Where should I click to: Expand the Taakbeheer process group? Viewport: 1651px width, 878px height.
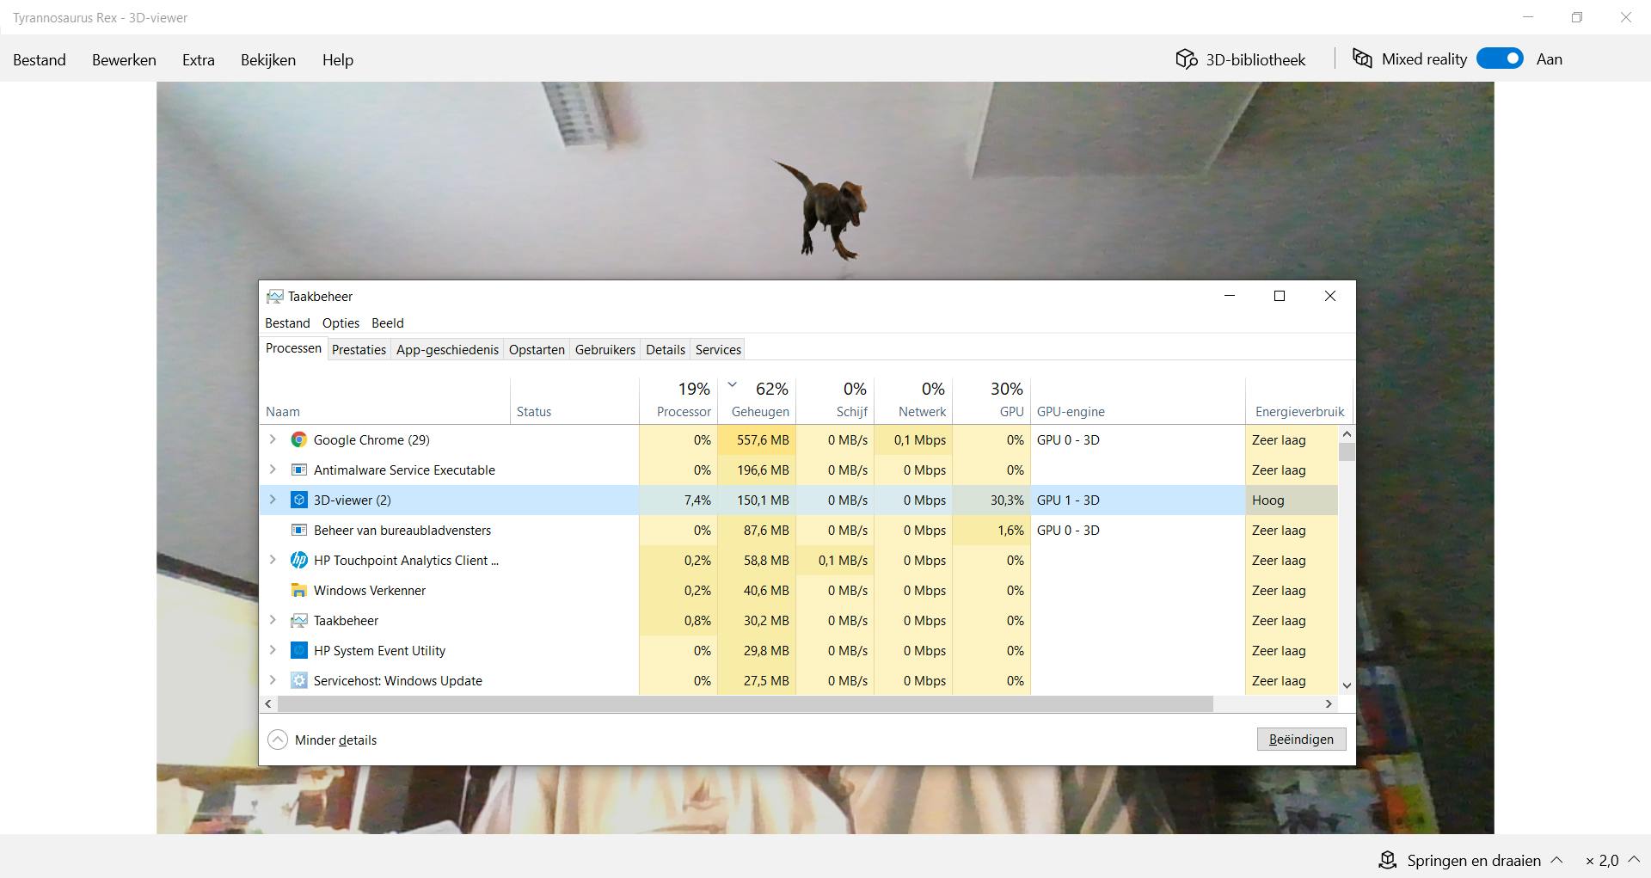point(273,620)
